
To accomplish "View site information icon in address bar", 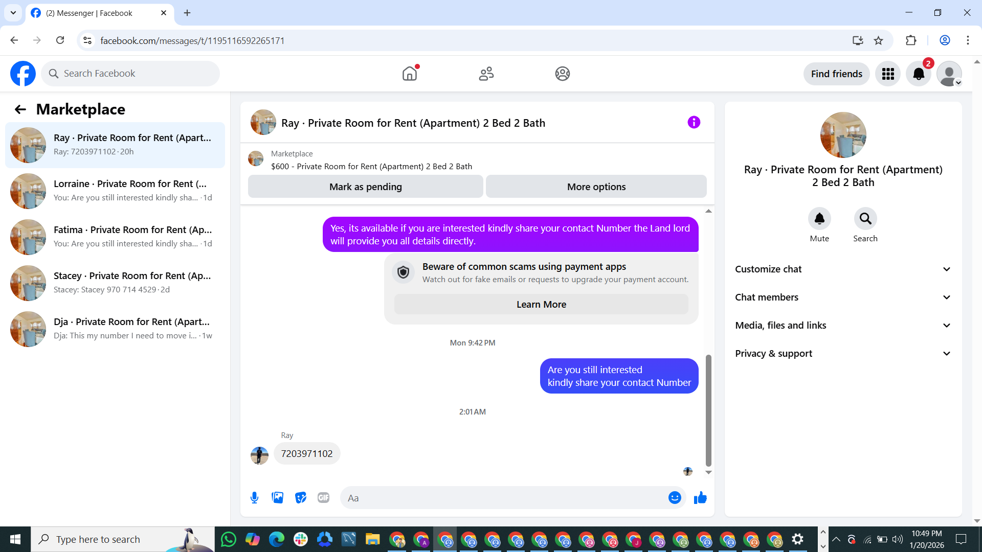I will coord(87,40).
